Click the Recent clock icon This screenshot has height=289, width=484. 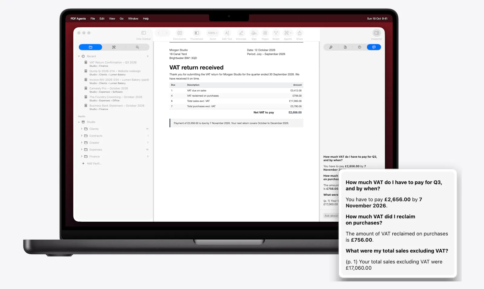[83, 56]
